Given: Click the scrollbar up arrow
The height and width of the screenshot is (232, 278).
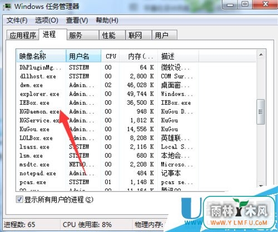Looking at the screenshot, I should 261,55.
